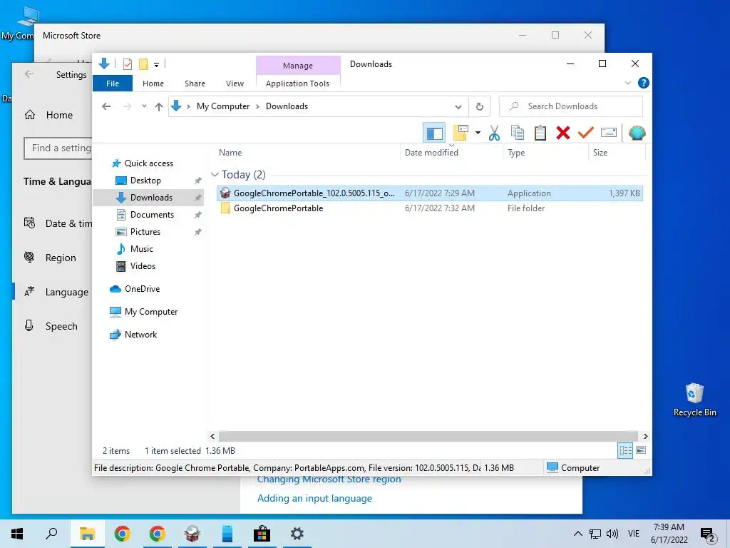Click Home in the Settings window
Viewport: 730px width, 548px height.
[x=59, y=115]
